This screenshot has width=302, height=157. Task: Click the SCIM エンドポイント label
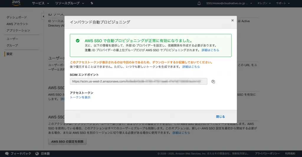click(x=84, y=75)
